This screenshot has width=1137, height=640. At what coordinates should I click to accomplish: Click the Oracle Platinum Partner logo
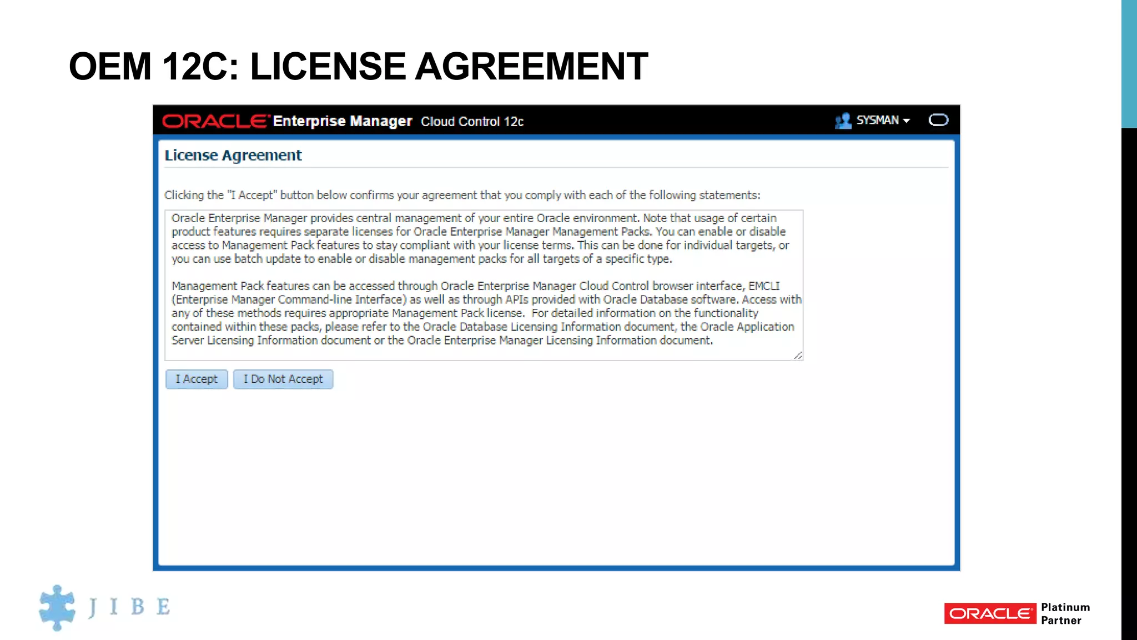click(x=1017, y=613)
